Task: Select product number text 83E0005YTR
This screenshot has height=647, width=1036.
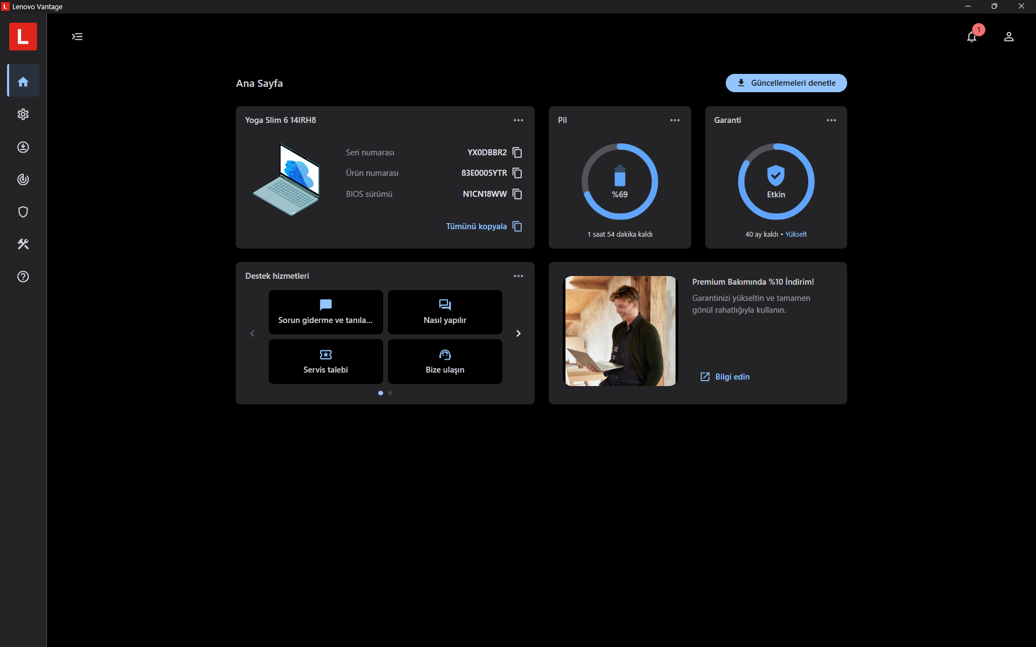Action: point(484,173)
